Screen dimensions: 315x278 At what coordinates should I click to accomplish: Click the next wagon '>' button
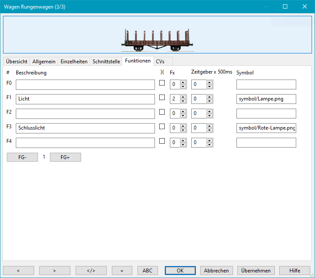coord(55,270)
